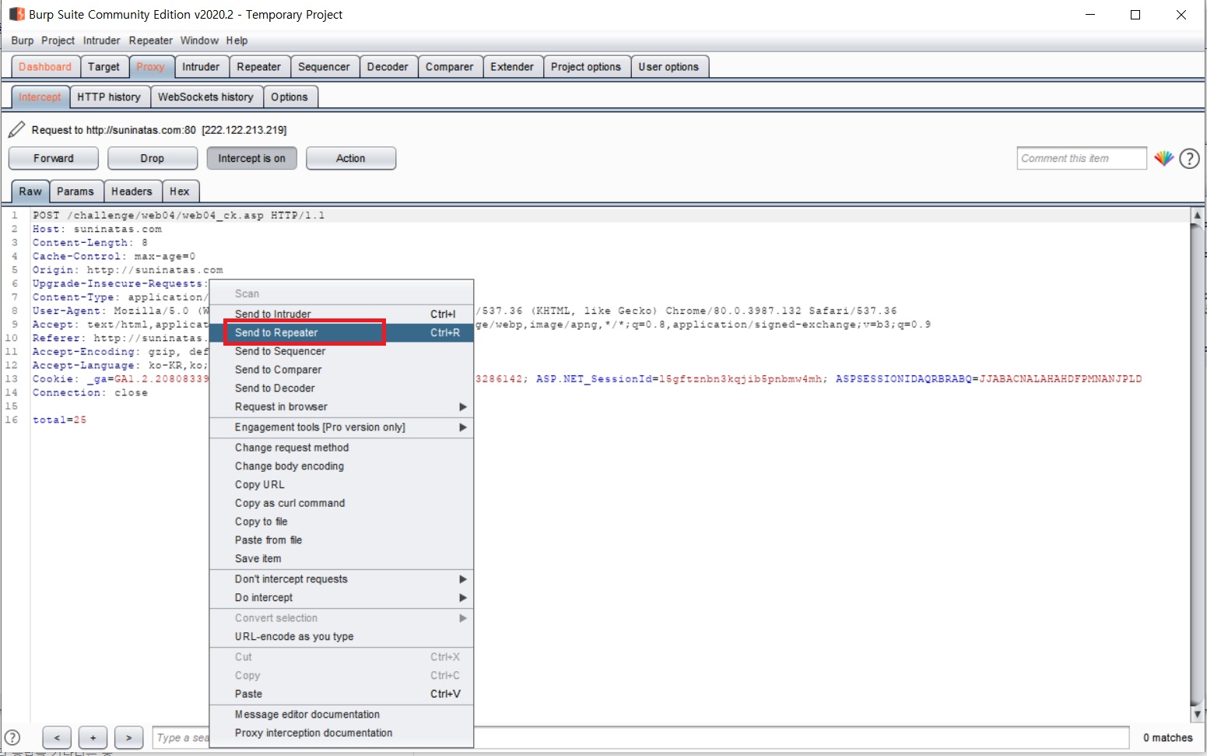The image size is (1207, 756).
Task: Choose 'Send to Comparer' menu entry
Action: coord(342,370)
